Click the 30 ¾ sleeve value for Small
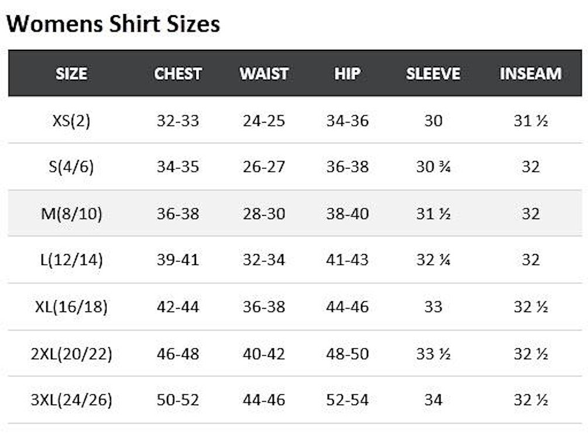588x433 pixels. click(x=433, y=166)
